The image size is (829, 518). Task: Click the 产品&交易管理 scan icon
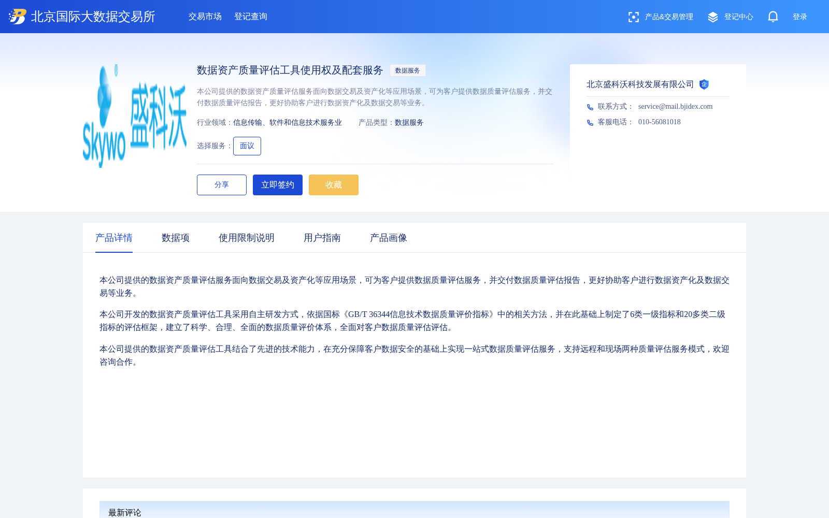(633, 17)
